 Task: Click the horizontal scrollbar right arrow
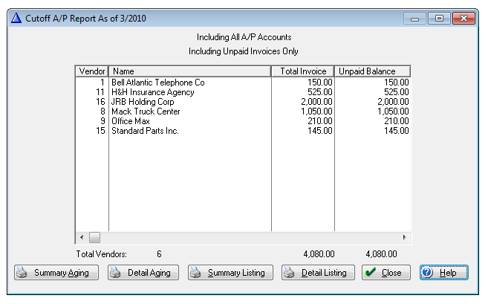tap(405, 237)
